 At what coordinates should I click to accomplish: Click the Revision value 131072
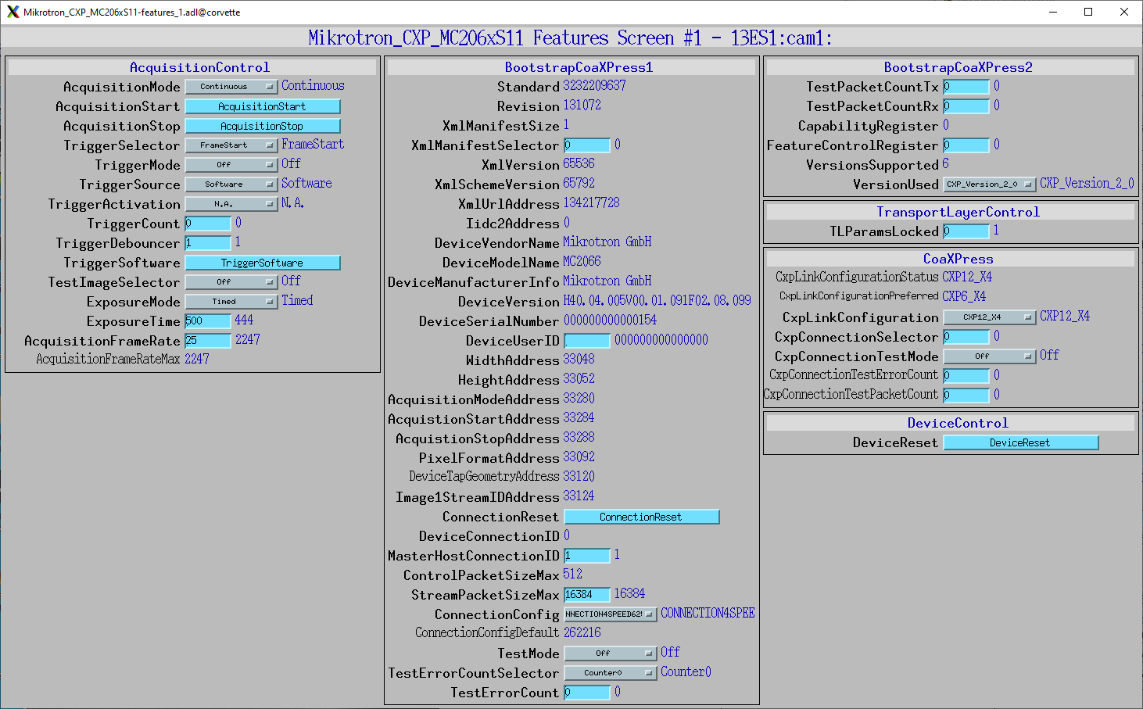[x=582, y=106]
